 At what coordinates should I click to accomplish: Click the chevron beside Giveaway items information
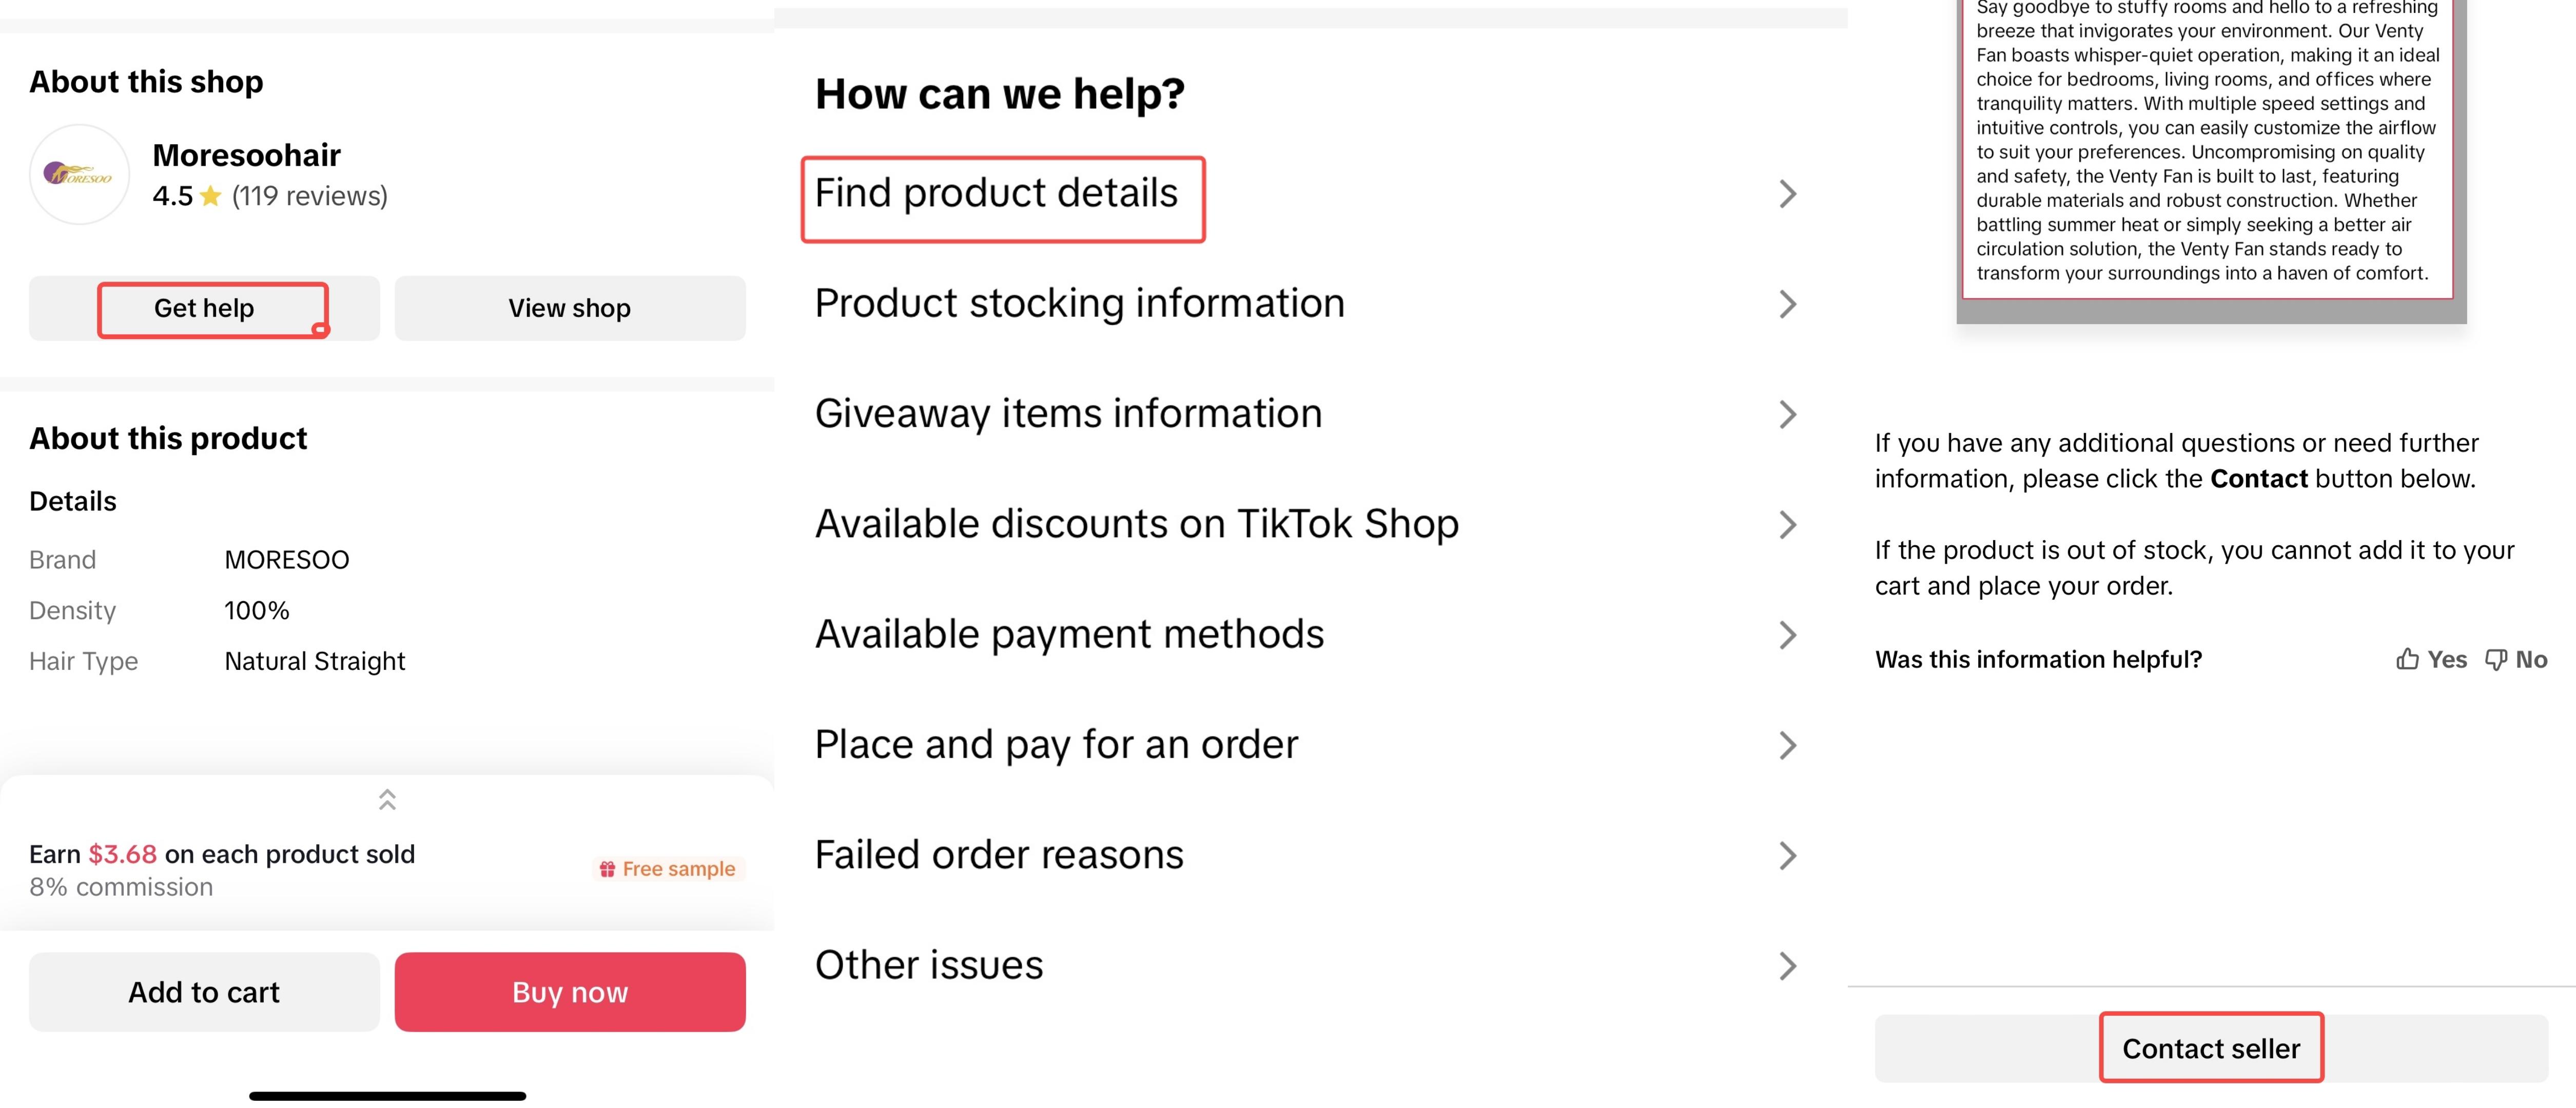coord(1787,414)
